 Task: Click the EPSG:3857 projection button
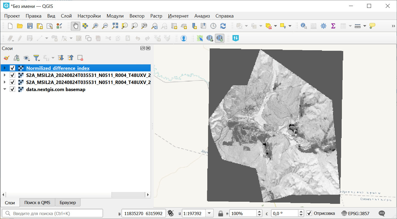(355, 214)
